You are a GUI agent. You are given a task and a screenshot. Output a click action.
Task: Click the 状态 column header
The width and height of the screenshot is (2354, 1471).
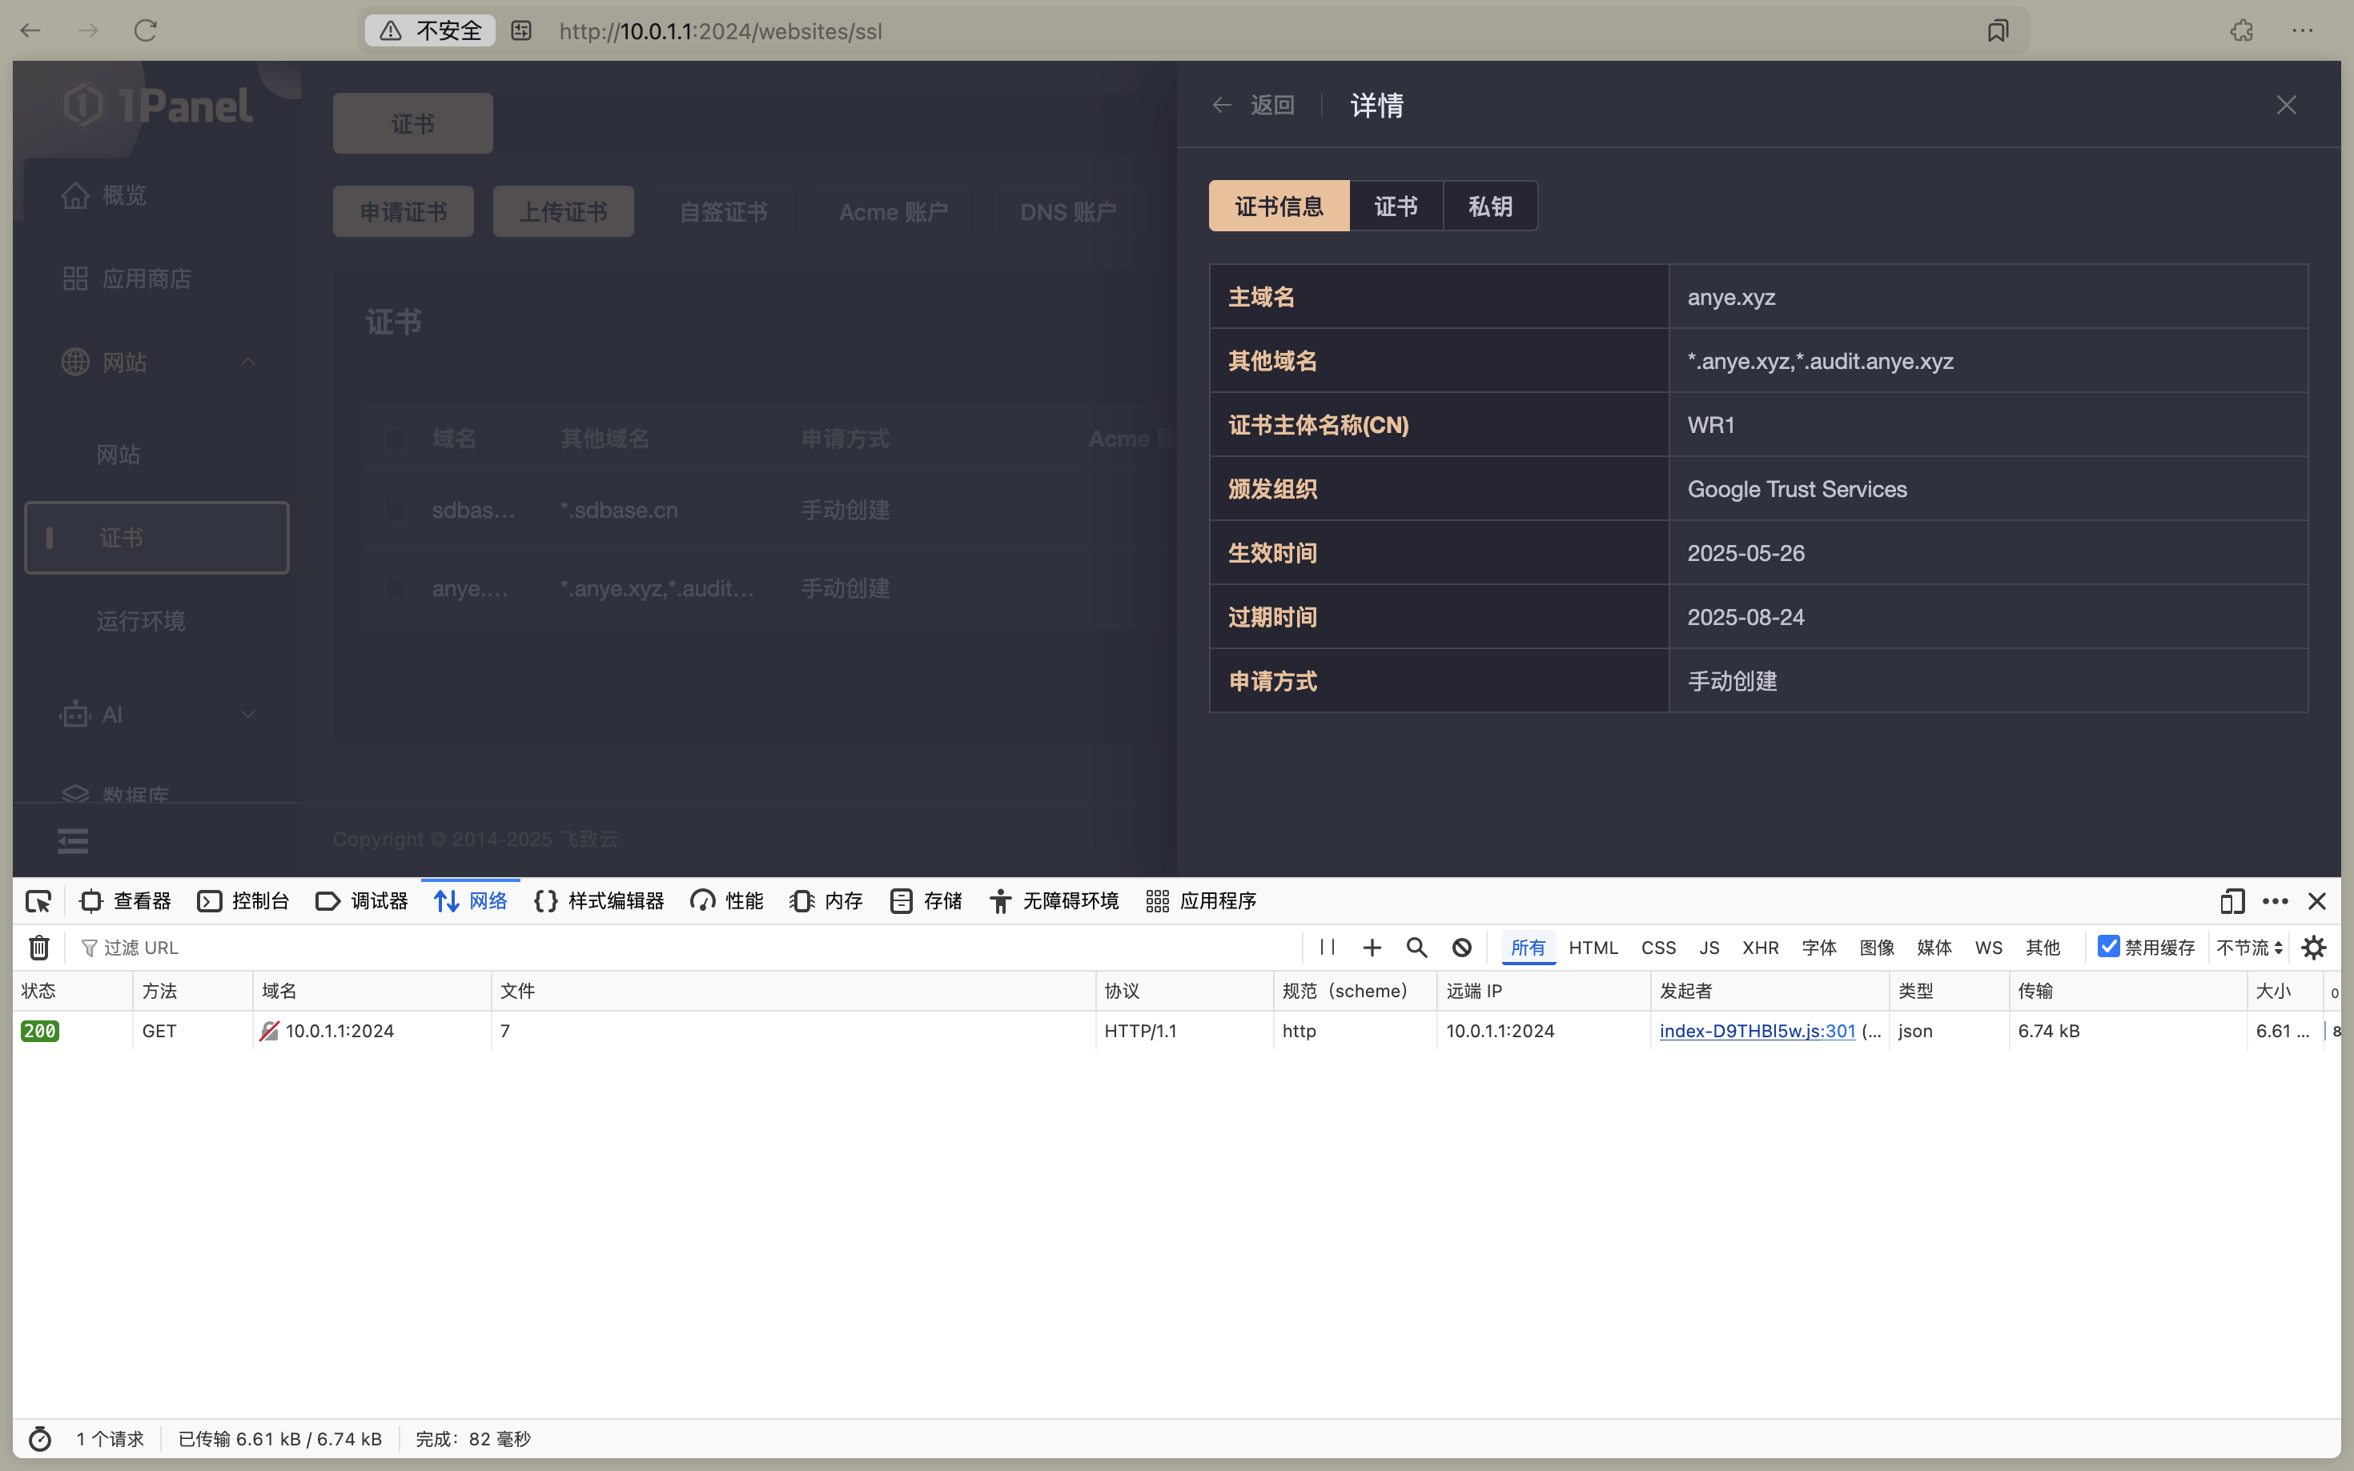pos(72,990)
